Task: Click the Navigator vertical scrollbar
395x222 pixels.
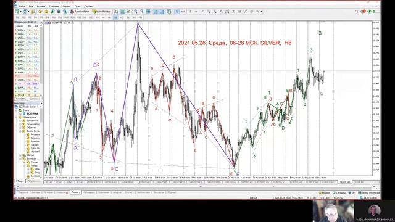Action: (x=41, y=142)
